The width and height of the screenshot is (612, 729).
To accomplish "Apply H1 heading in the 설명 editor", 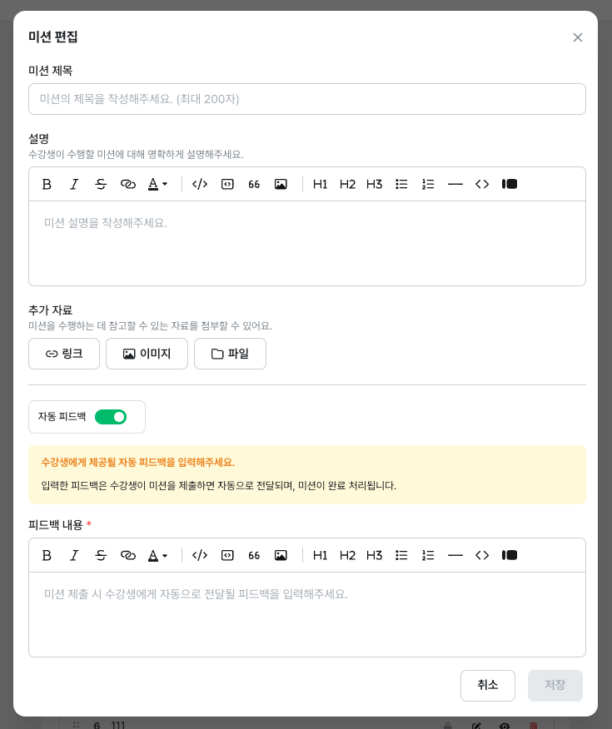I will pyautogui.click(x=320, y=184).
